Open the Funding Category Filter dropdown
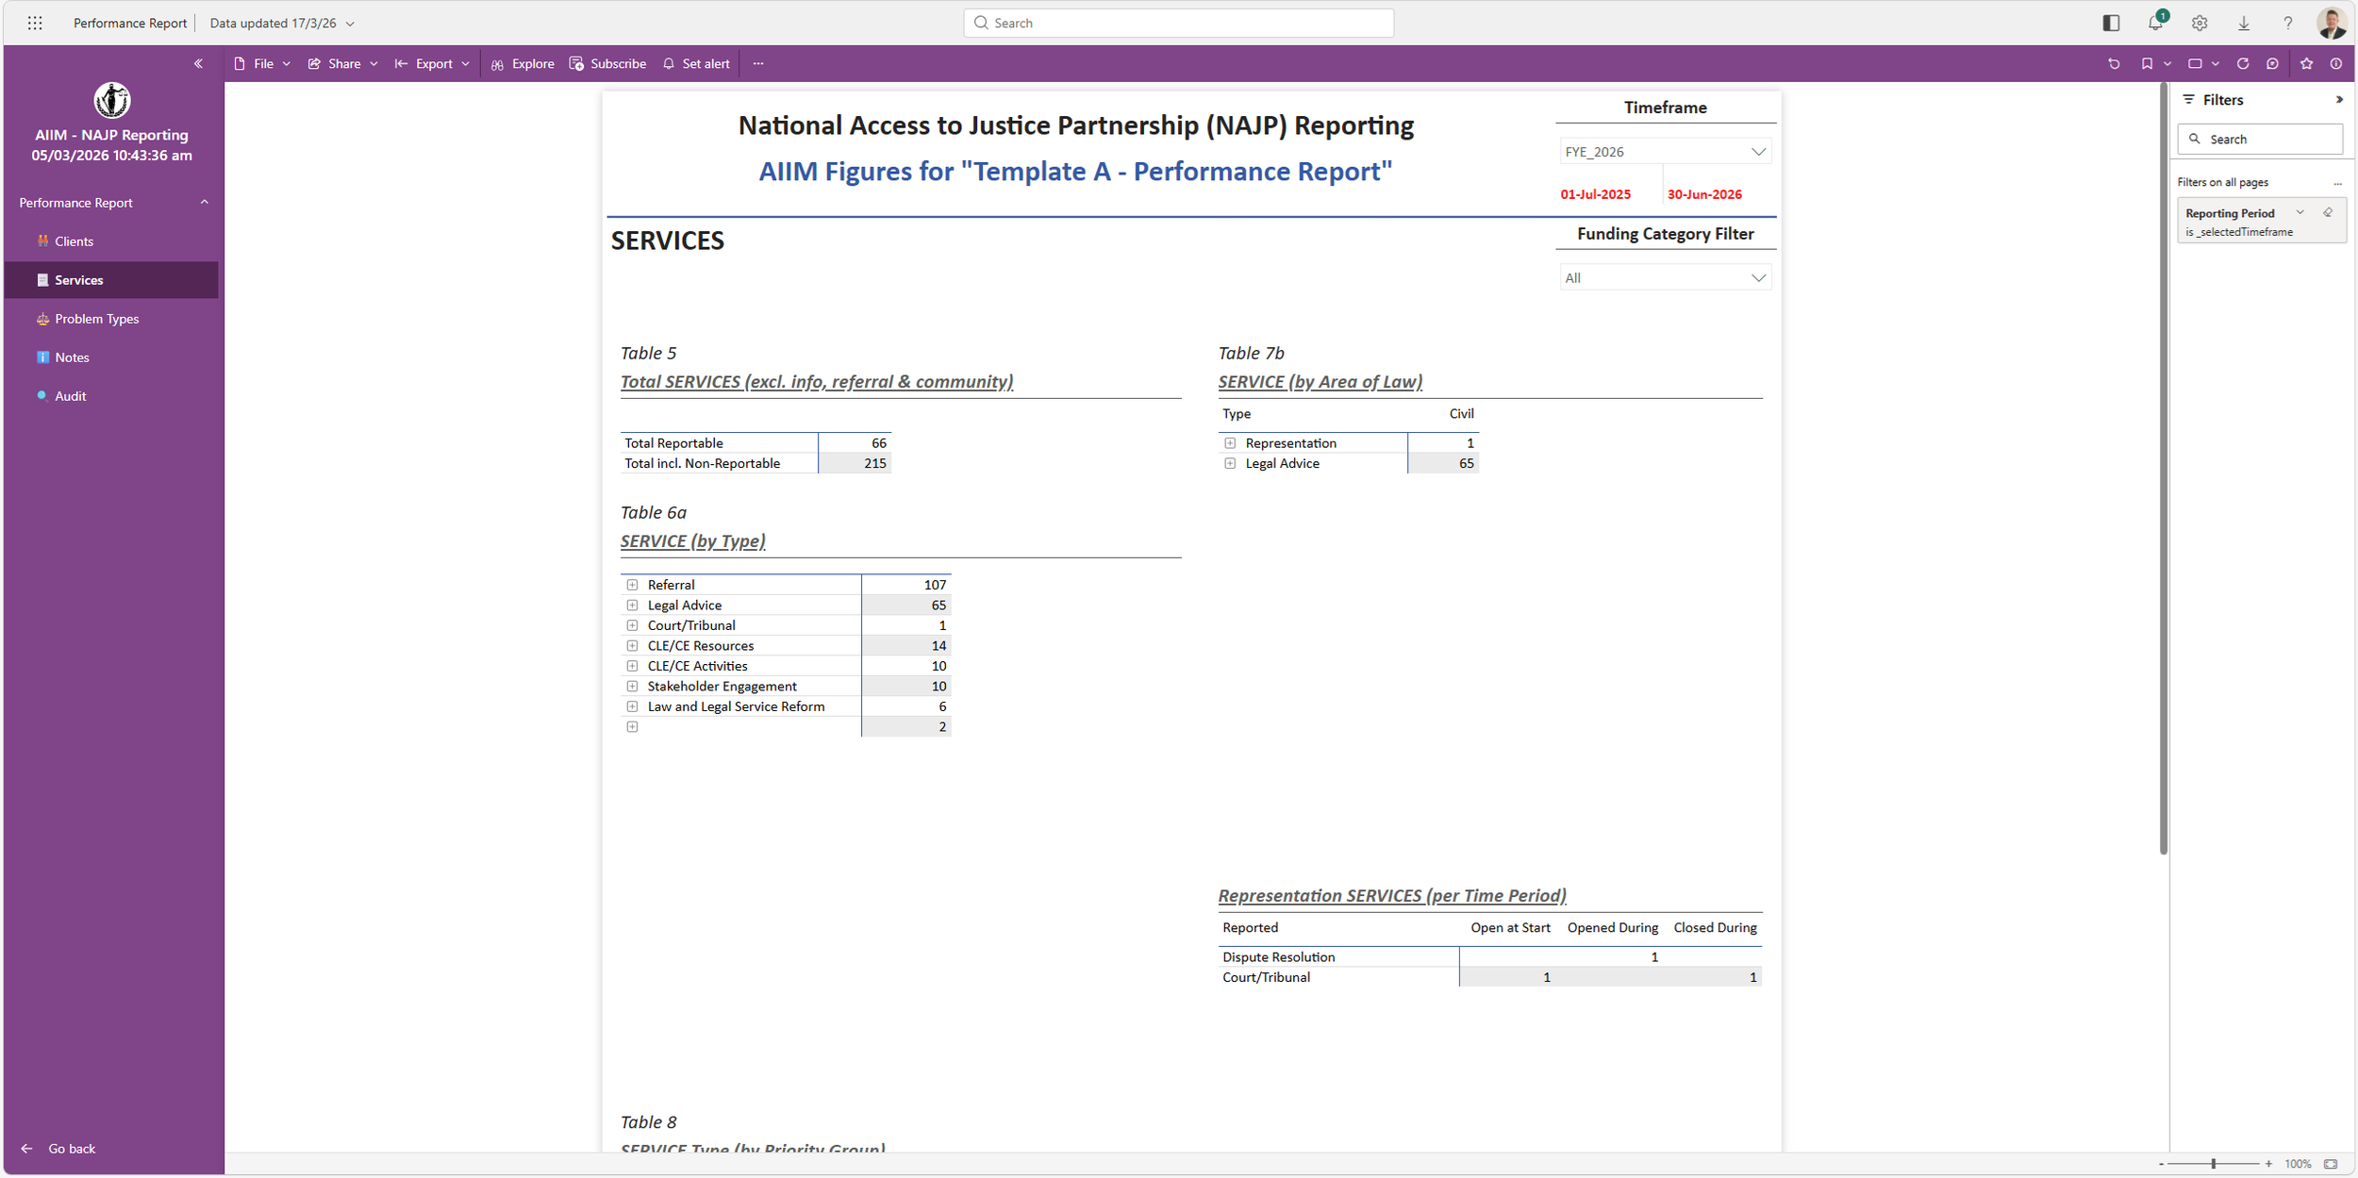This screenshot has width=2358, height=1178. click(1665, 278)
